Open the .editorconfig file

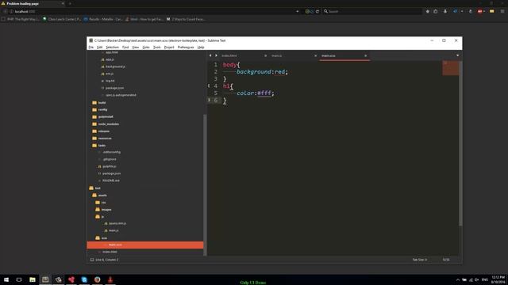tap(111, 152)
